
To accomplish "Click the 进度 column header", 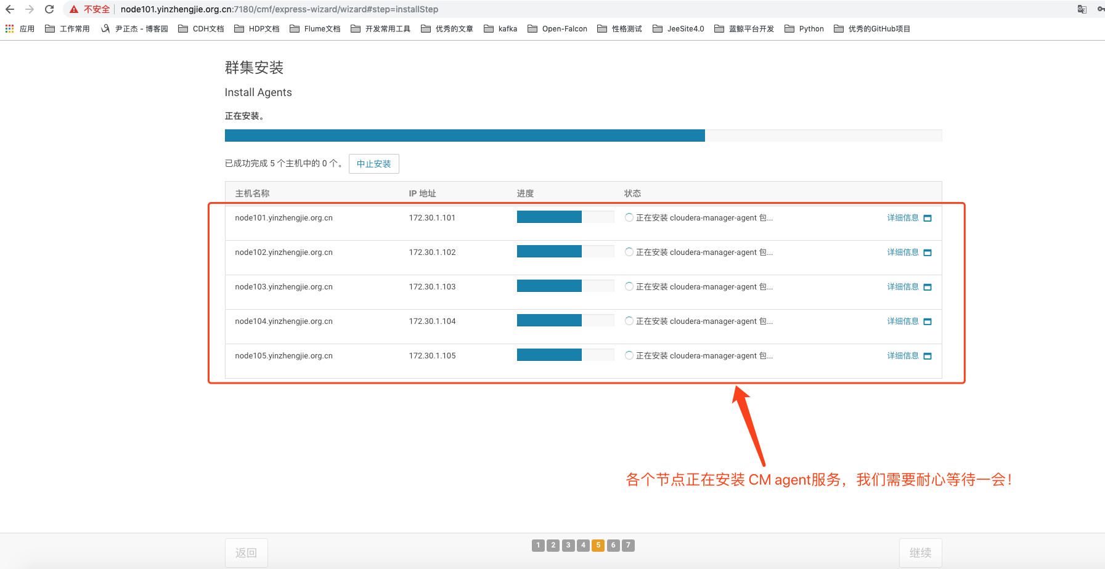I will [x=525, y=193].
